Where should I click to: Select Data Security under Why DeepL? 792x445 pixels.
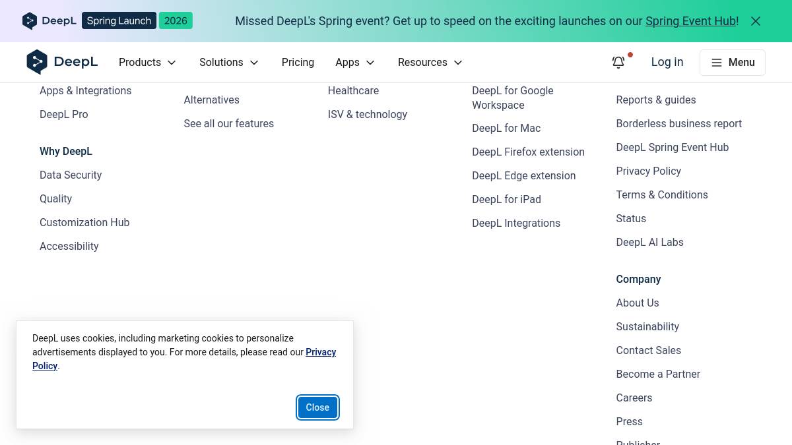point(71,175)
